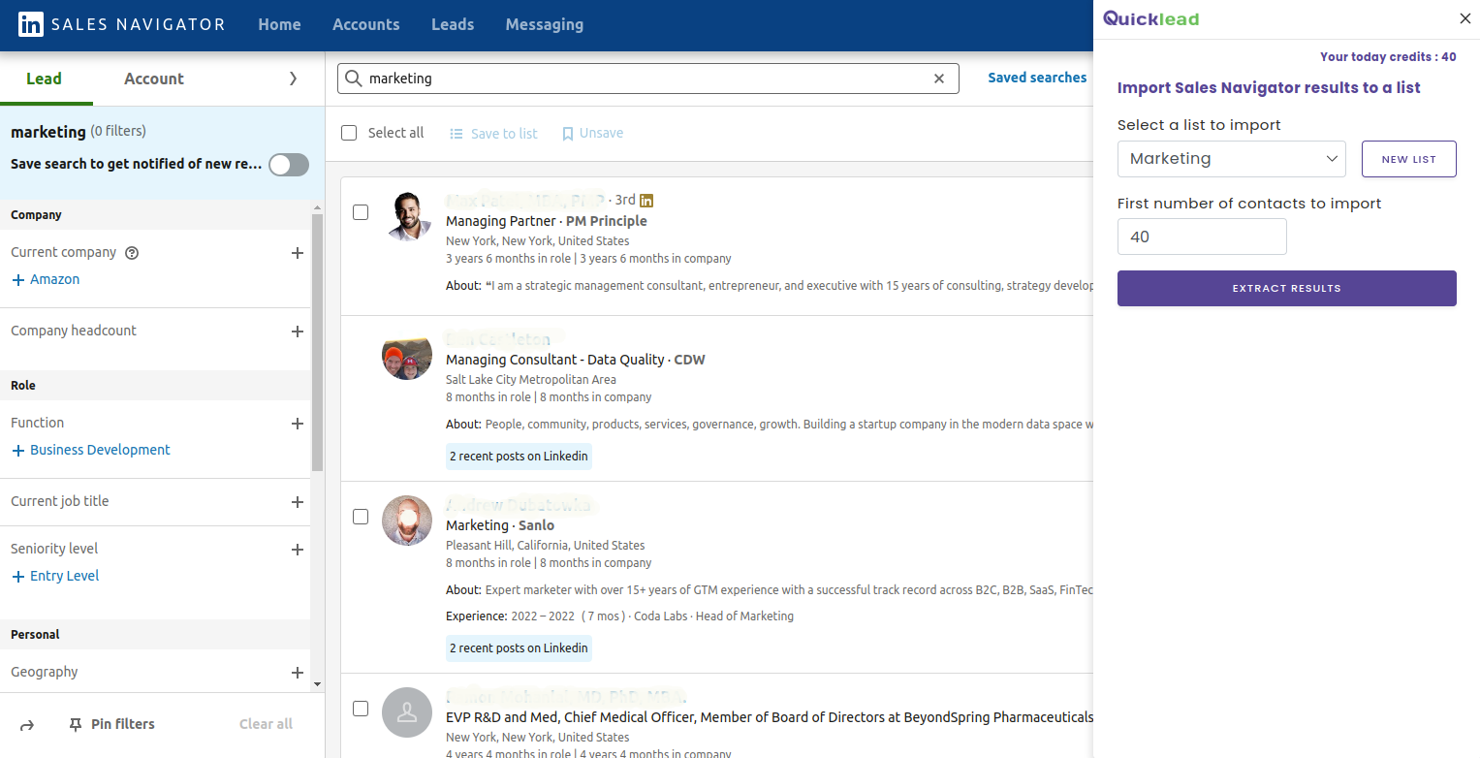Clear the marketing search query with the X icon

938,78
